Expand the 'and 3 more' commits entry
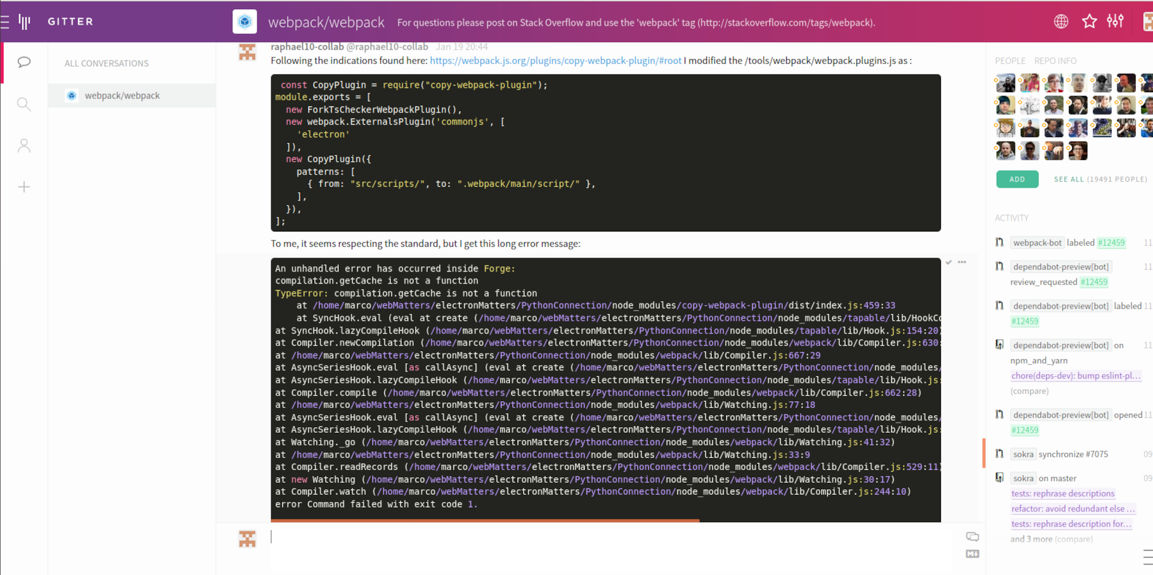This screenshot has height=575, width=1153. click(1031, 539)
